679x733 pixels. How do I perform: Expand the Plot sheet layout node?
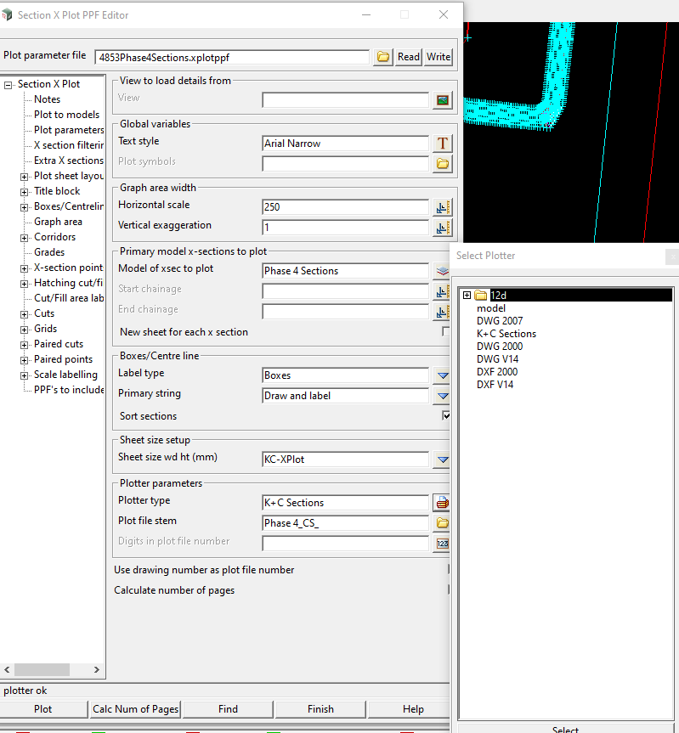[24, 177]
